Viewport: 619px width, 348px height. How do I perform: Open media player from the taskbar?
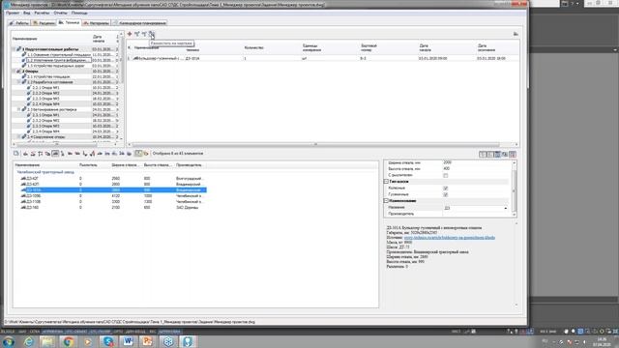click(88, 341)
